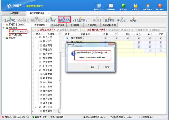The height and width of the screenshot is (120, 169).
Task: Open 库存查询 header icon
Action: (123, 5)
